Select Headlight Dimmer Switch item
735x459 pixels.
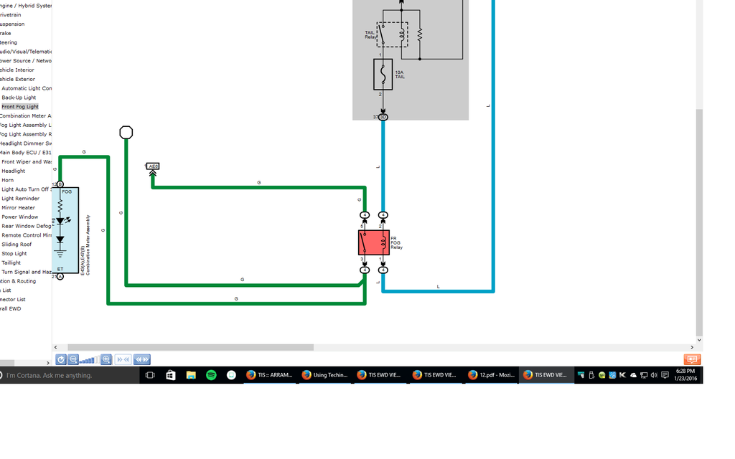(x=26, y=143)
